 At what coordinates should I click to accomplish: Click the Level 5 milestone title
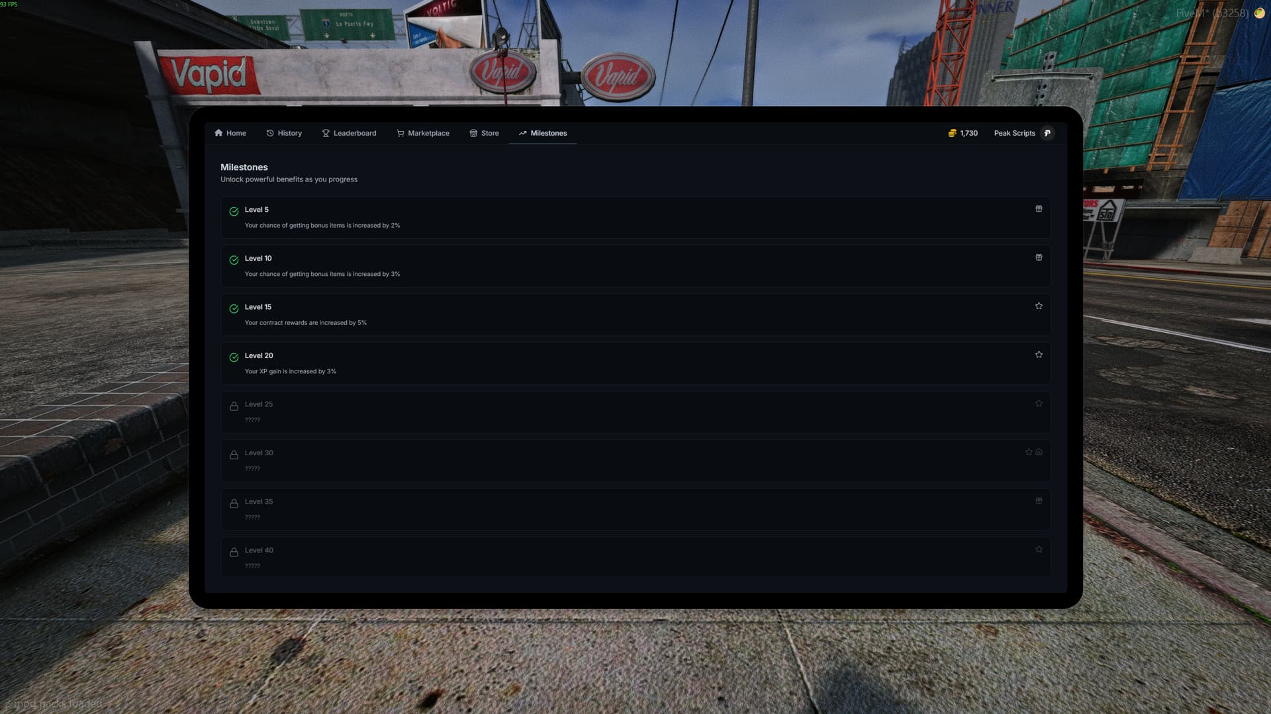coord(256,210)
